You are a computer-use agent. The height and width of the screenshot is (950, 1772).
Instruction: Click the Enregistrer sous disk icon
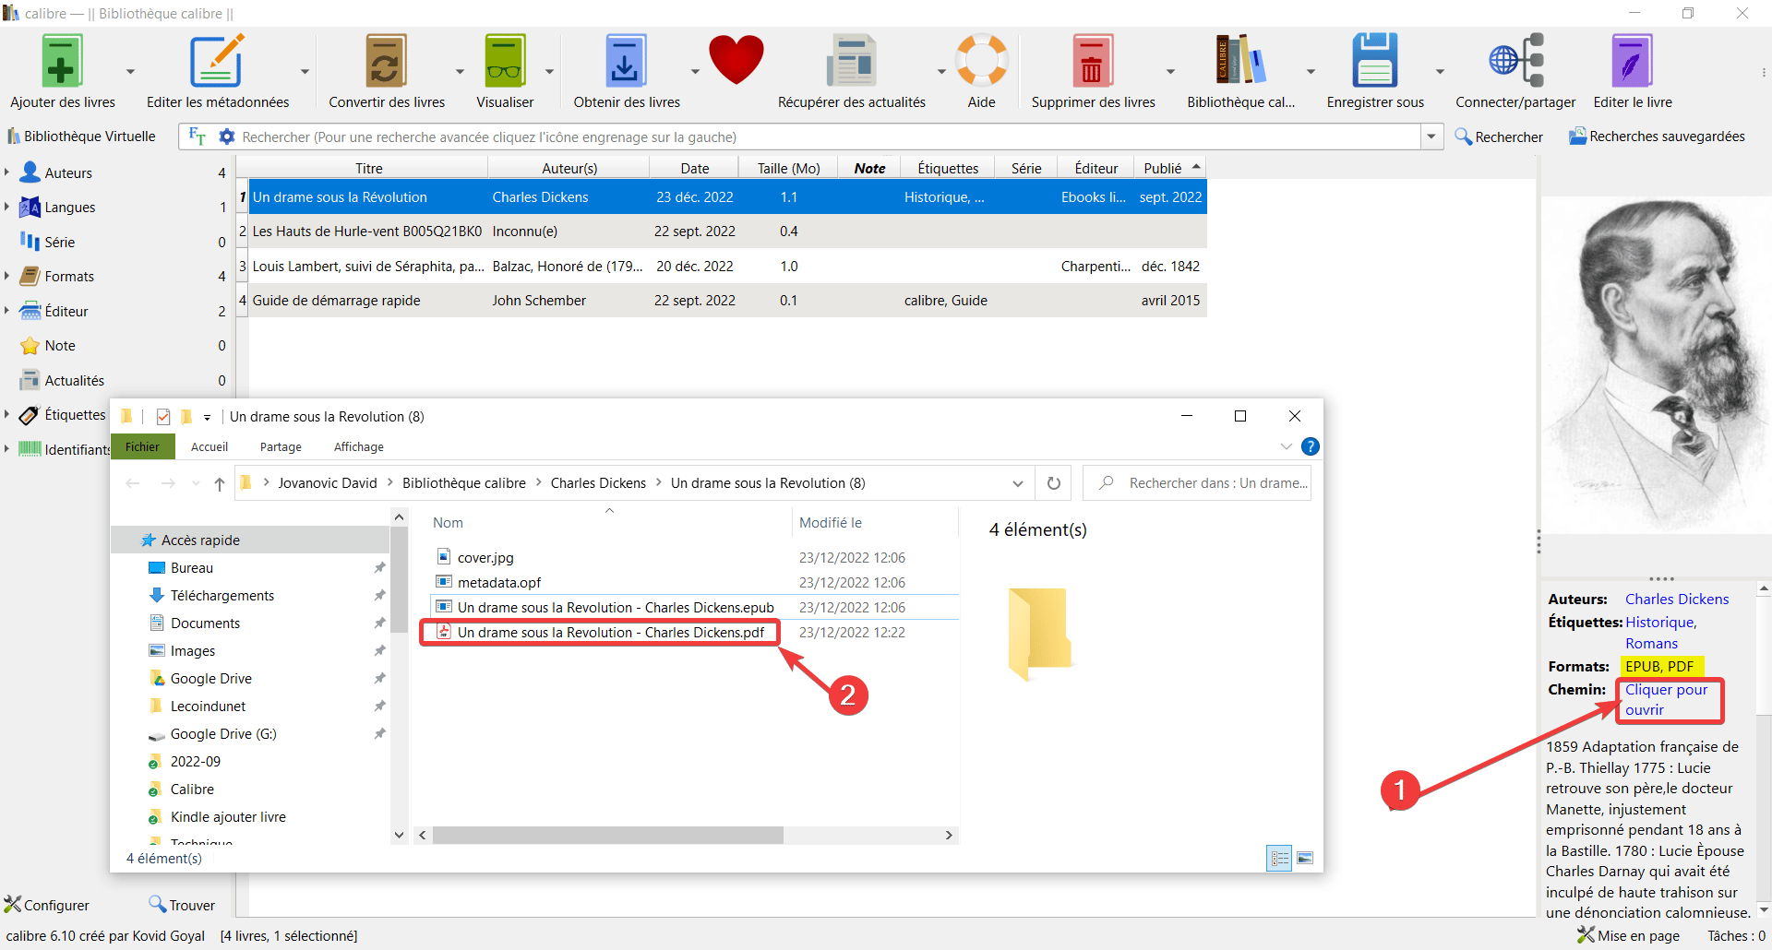click(1375, 61)
